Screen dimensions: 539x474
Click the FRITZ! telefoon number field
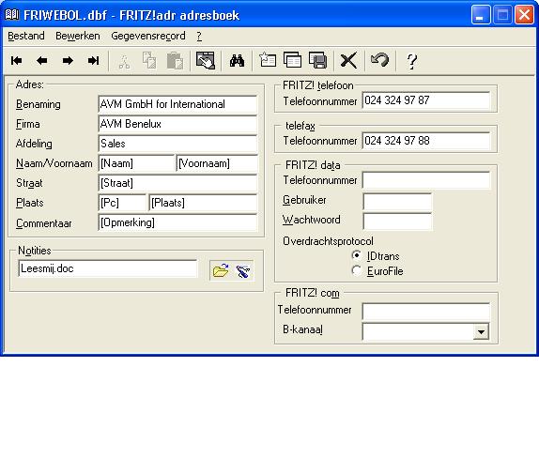click(x=426, y=100)
